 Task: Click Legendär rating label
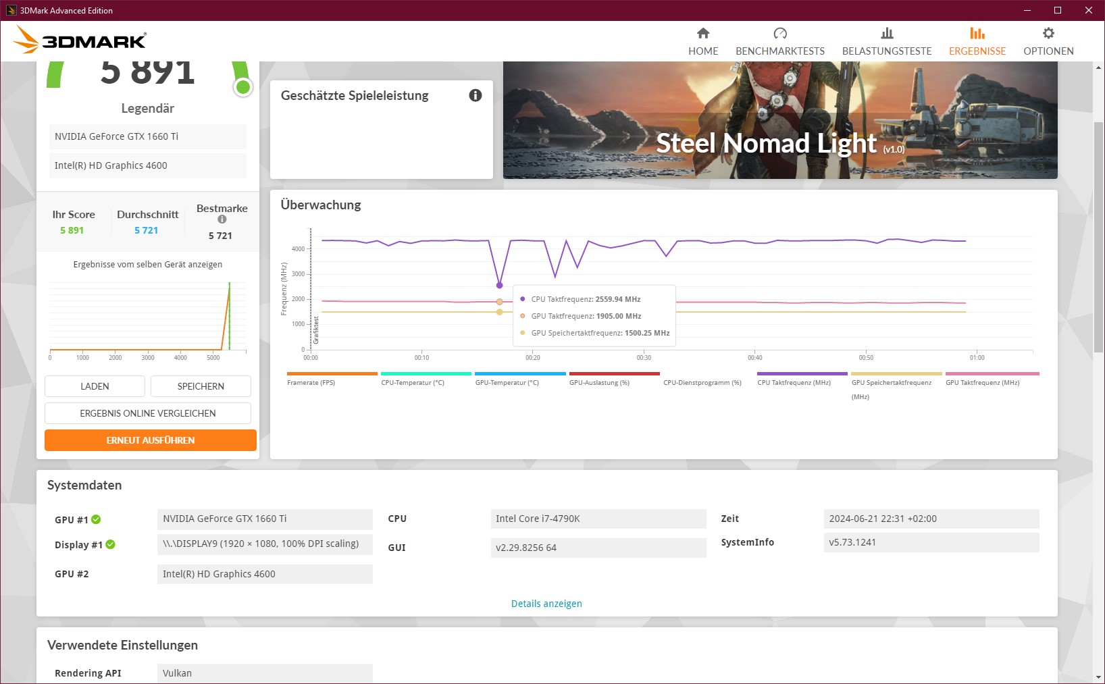(x=148, y=108)
